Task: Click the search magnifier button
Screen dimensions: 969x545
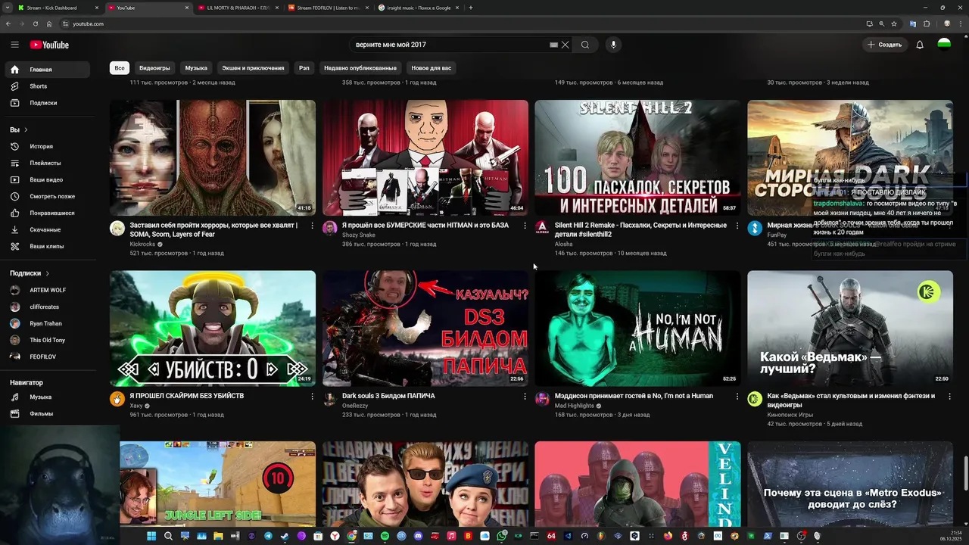Action: [585, 45]
